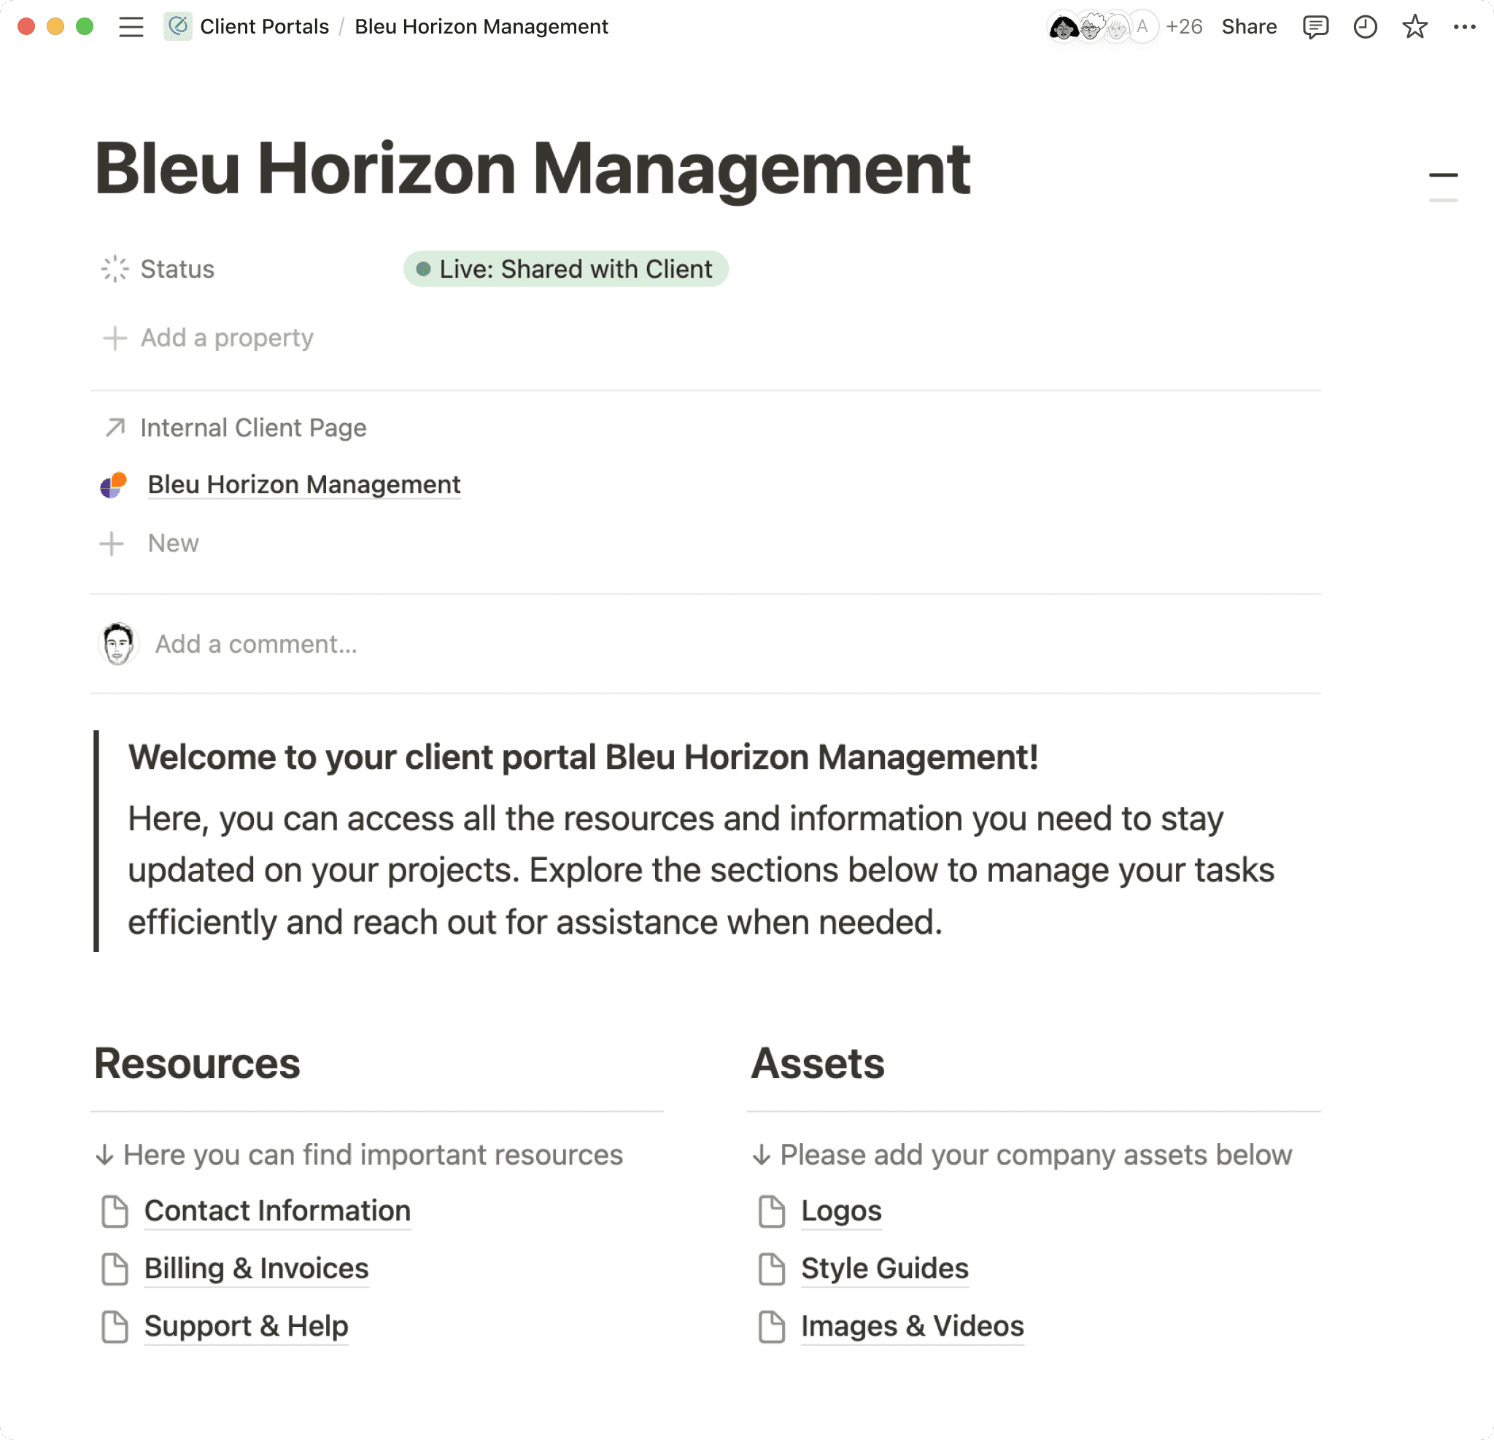The width and height of the screenshot is (1494, 1440).
Task: Open the Style Guides page link
Action: pyautogui.click(x=884, y=1269)
